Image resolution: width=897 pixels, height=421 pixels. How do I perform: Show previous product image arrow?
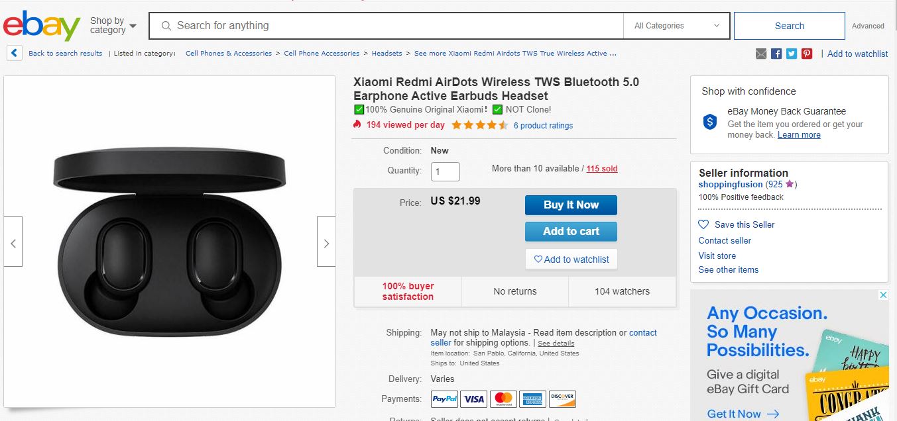point(13,242)
